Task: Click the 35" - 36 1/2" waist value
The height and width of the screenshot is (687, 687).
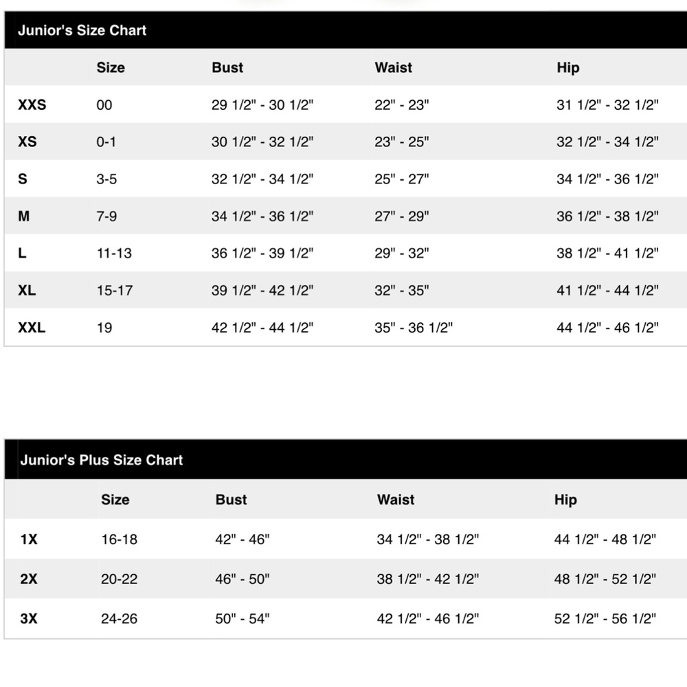Action: point(414,327)
